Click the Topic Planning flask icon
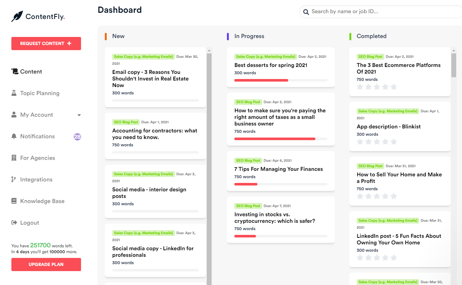Viewport: 462px width, 285px height. tap(14, 93)
